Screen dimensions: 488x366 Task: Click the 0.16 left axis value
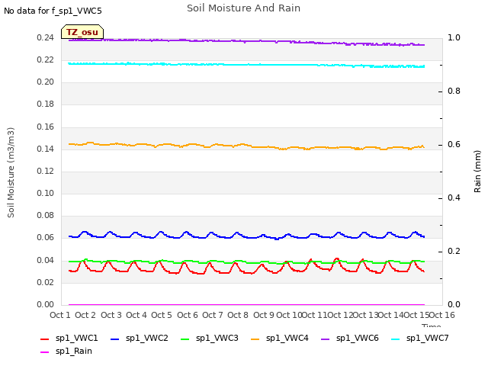pos(46,127)
